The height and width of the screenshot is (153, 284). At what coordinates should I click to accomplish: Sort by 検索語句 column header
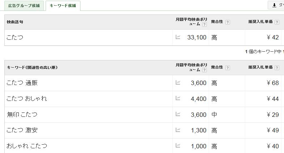(15, 22)
